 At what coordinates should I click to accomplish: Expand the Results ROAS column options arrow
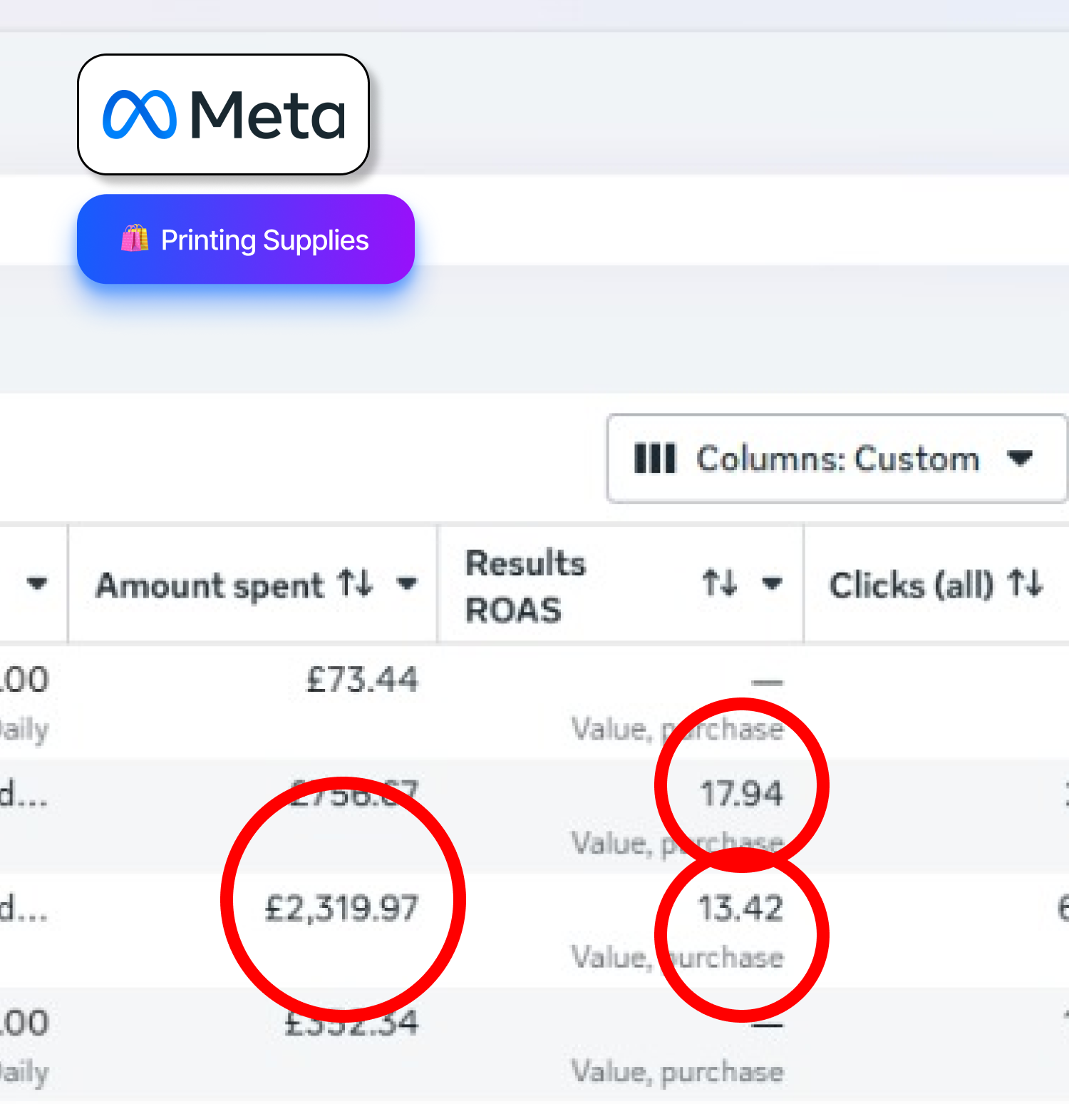pos(772,584)
